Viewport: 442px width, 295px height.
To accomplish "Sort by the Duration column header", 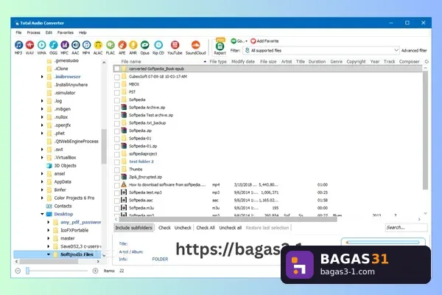I will click(x=317, y=61).
